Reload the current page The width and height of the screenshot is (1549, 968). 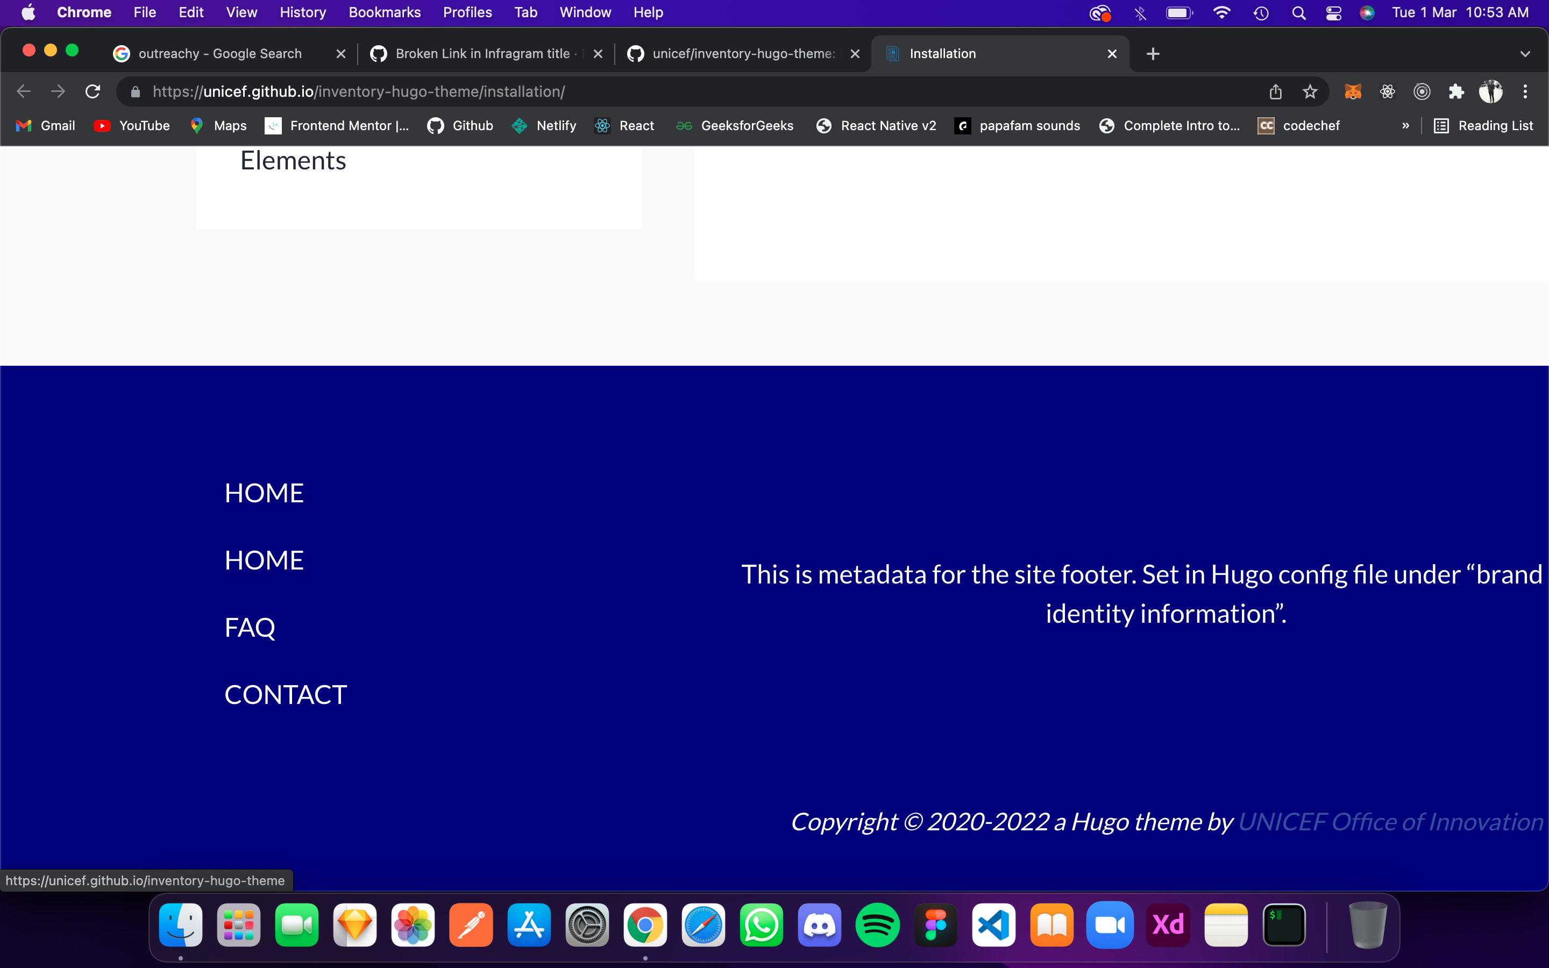pyautogui.click(x=92, y=91)
